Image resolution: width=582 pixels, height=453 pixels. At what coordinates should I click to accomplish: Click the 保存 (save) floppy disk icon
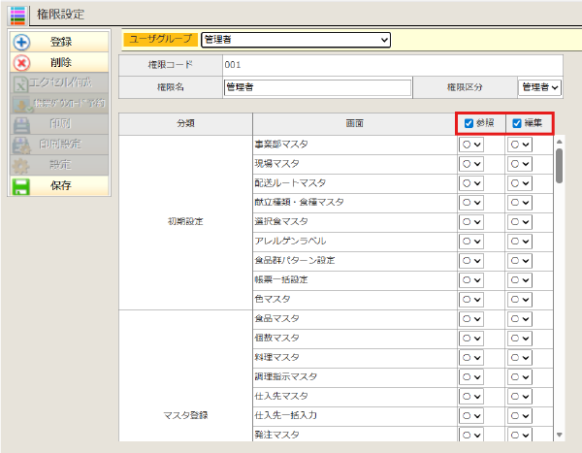pos(21,185)
